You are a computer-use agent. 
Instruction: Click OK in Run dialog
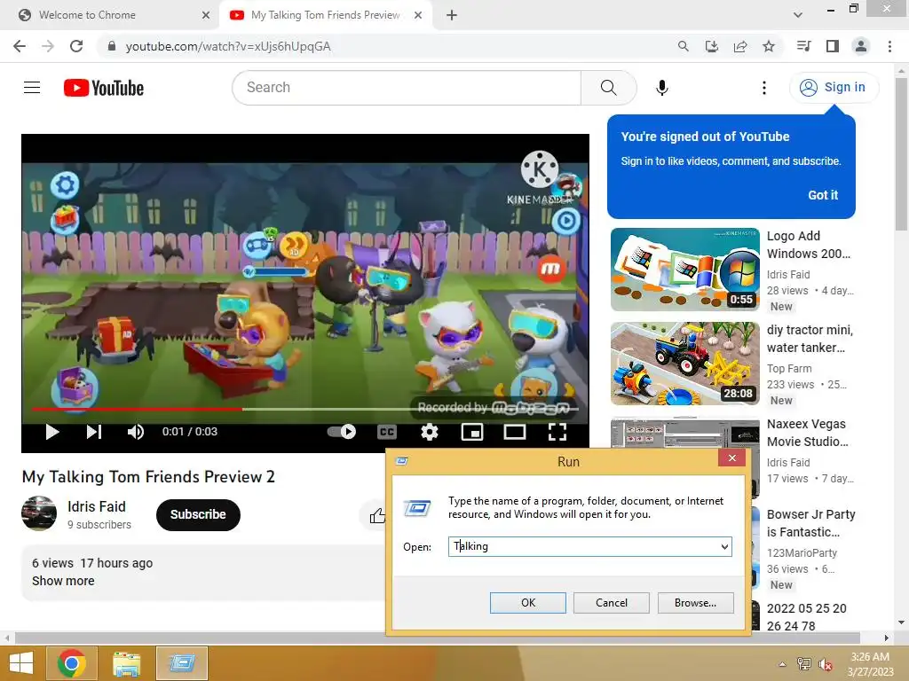point(528,603)
